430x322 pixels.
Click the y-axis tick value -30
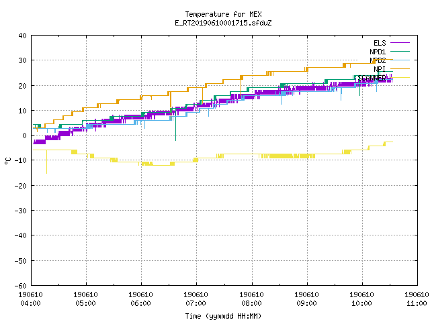click(x=21, y=211)
